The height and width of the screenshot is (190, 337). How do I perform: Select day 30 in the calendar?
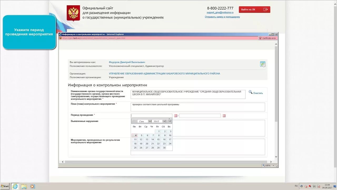coord(163,148)
